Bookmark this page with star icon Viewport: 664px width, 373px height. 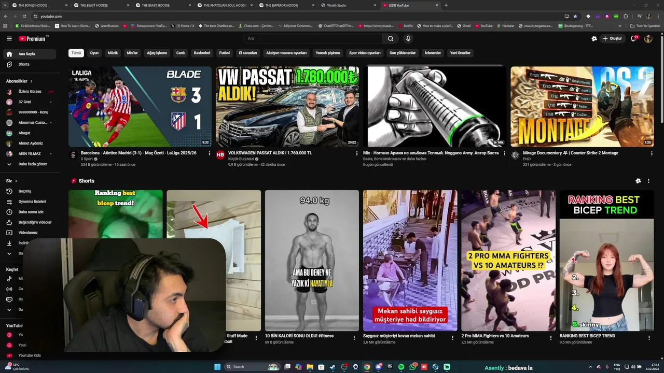(x=575, y=16)
